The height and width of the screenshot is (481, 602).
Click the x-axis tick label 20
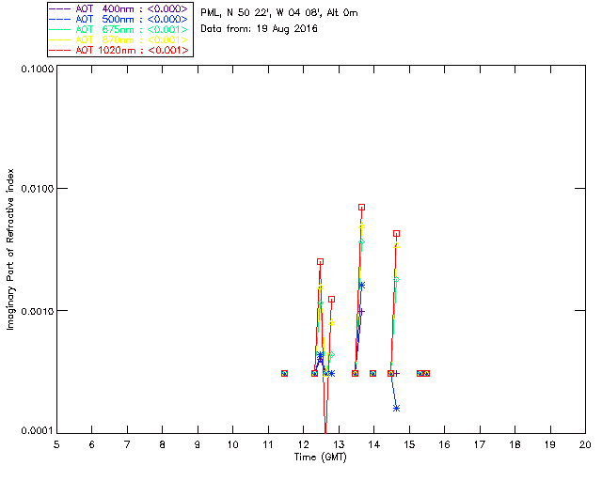(585, 444)
